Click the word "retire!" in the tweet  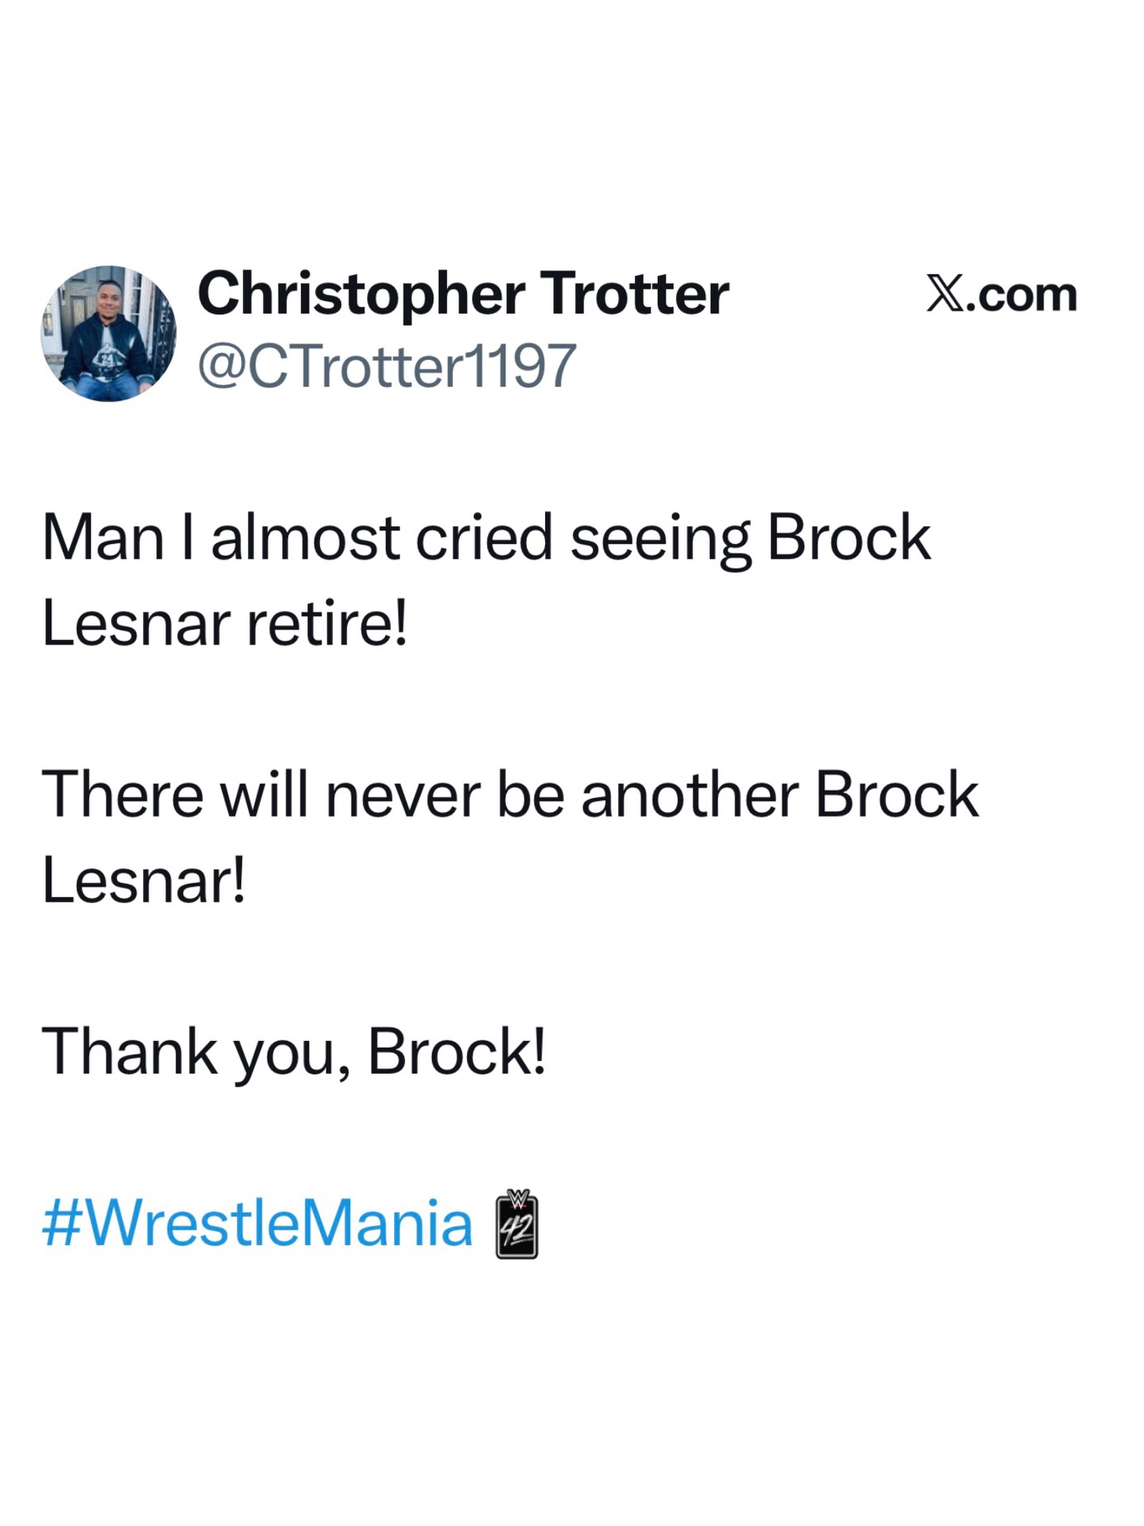click(327, 624)
